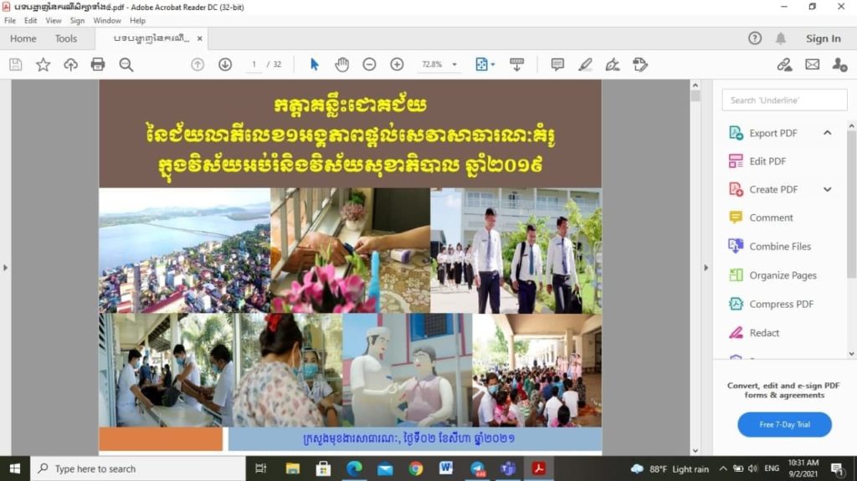
Task: Go to next page arrow
Action: tap(224, 64)
